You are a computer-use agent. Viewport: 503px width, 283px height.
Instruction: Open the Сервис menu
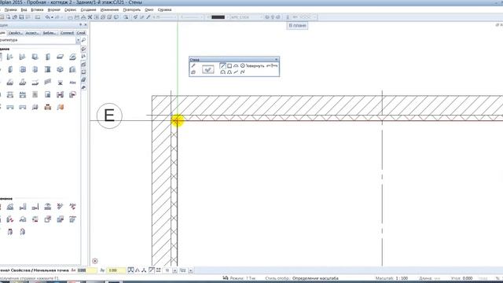tap(70, 10)
